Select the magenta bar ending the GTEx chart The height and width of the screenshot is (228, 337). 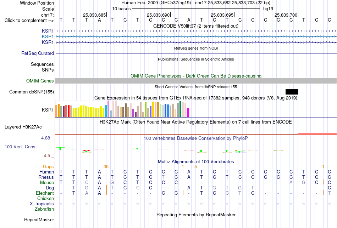pyautogui.click(x=188, y=113)
